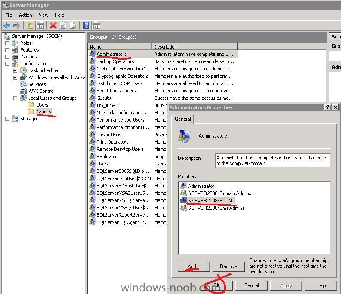Select the Event Log Readers group
This screenshot has width=341, height=294.
coord(116,91)
